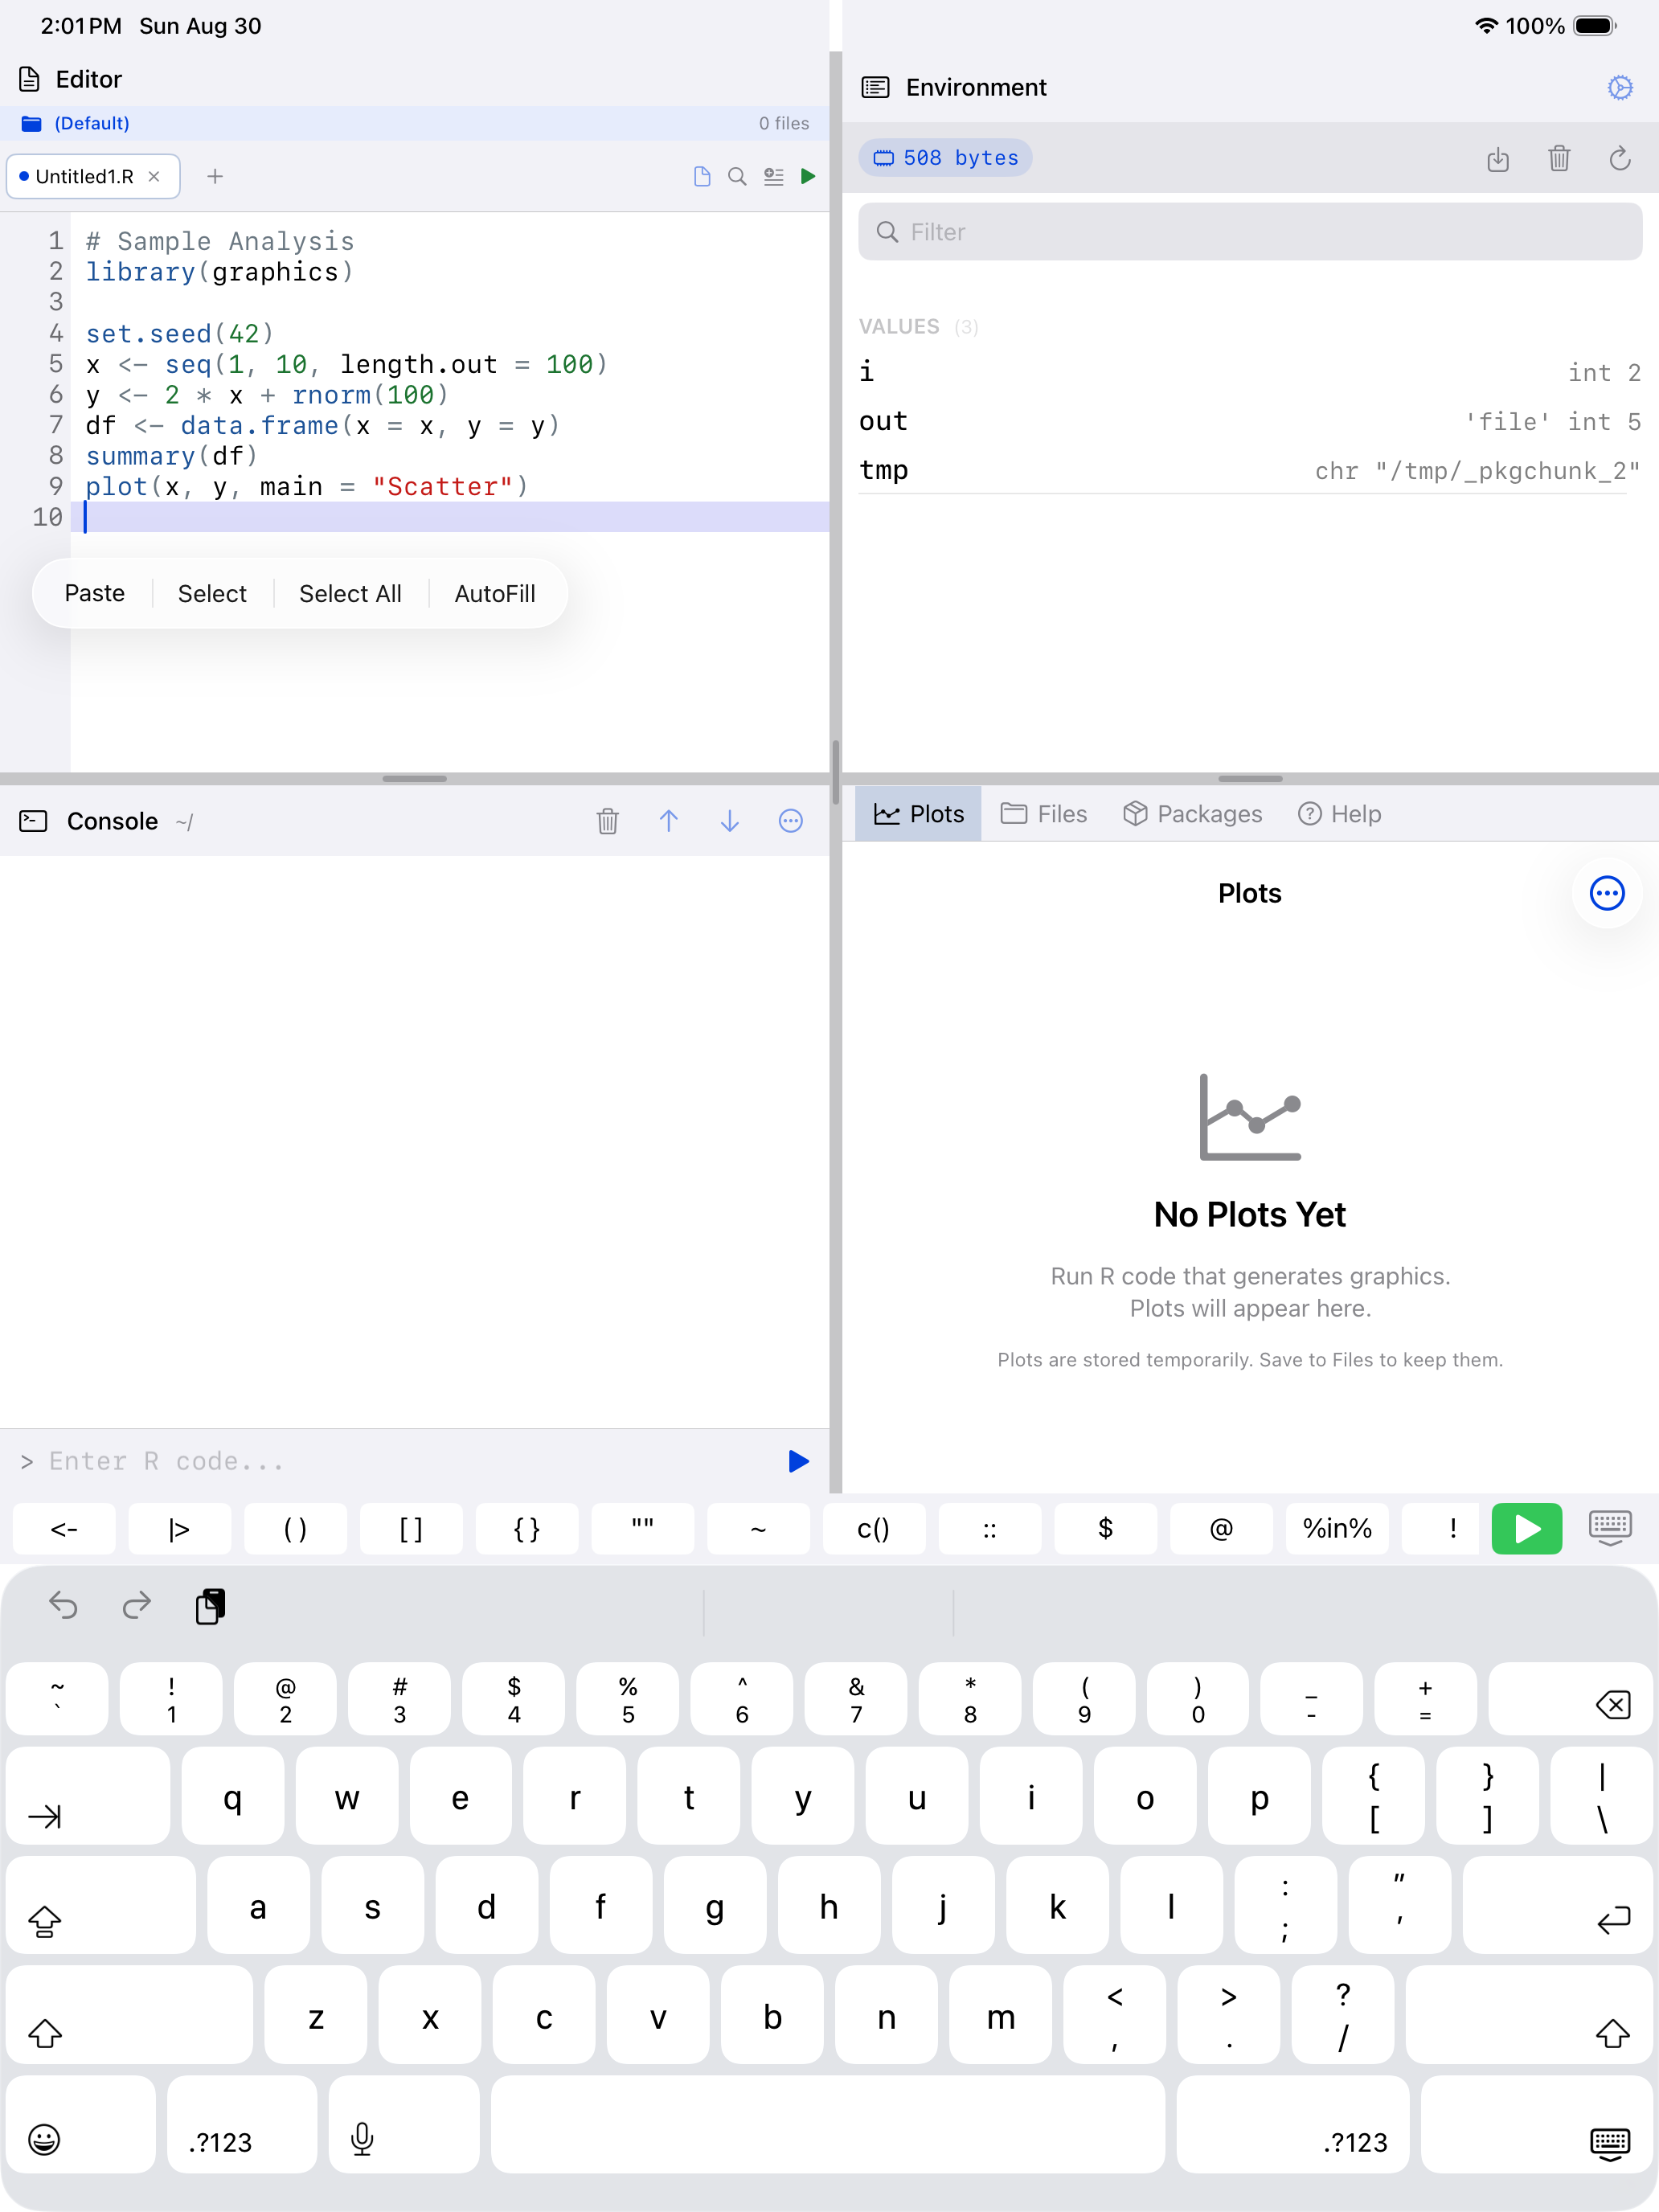Tap the return key
The image size is (1659, 2212).
pos(1557,1905)
